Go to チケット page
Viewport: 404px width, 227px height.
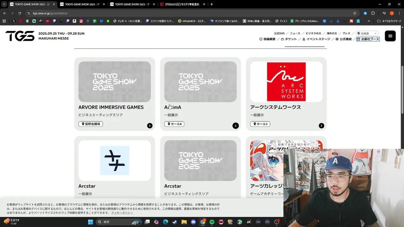(x=289, y=39)
